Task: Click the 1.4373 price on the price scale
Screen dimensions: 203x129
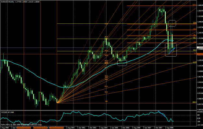Action: point(200,27)
